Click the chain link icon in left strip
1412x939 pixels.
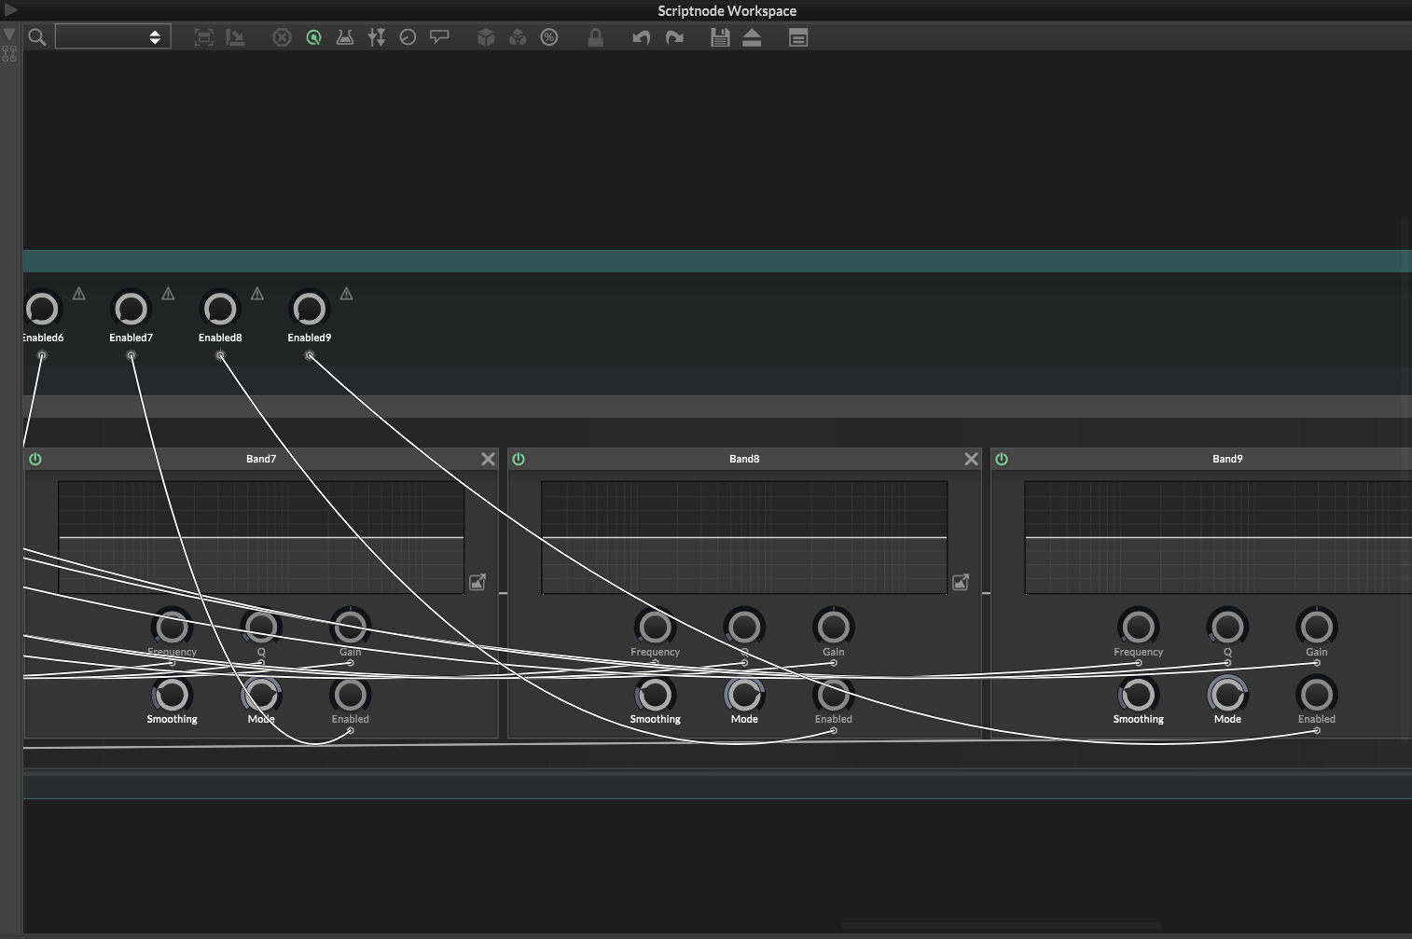[x=9, y=54]
